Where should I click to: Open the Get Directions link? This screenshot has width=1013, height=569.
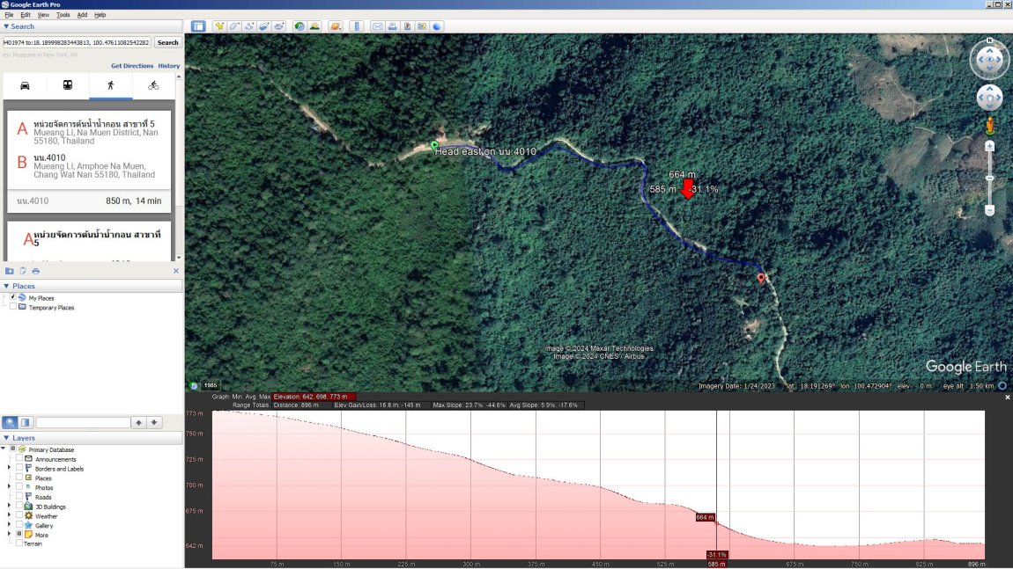[x=131, y=65]
